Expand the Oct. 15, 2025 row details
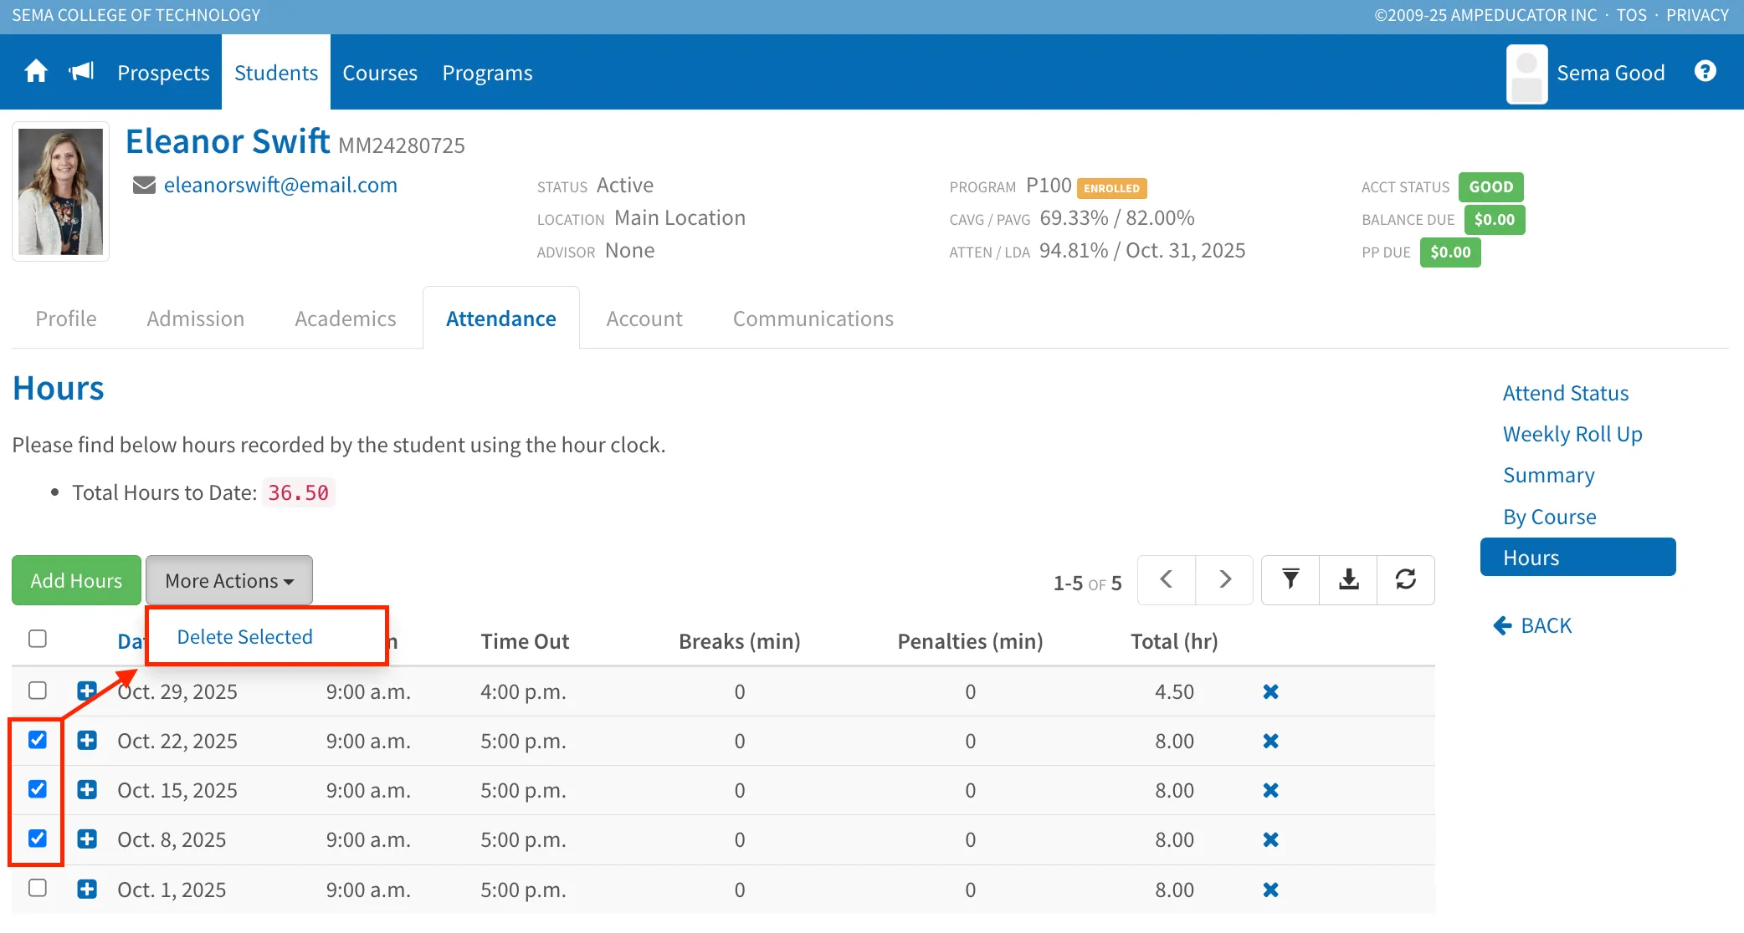 (87, 790)
